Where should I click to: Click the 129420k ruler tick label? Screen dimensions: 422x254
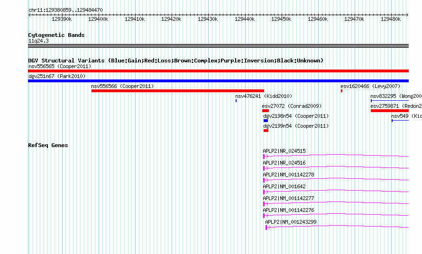pyautogui.click(x=171, y=19)
